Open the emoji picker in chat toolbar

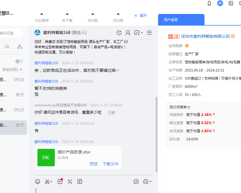tap(38, 182)
